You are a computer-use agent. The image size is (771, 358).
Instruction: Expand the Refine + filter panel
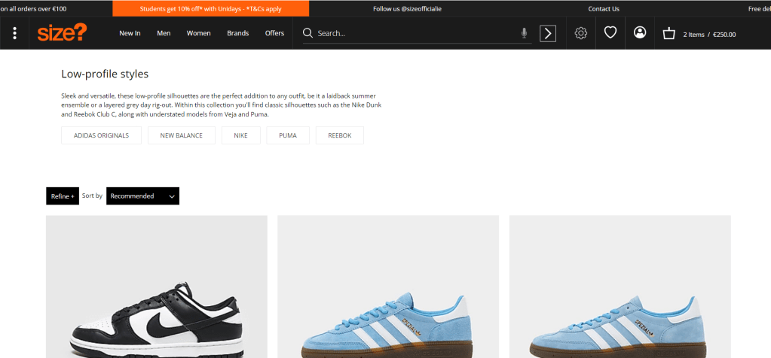coord(62,196)
